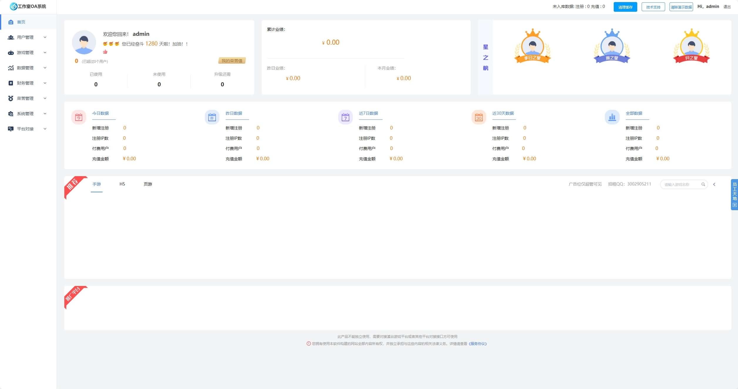The height and width of the screenshot is (389, 738).
Task: Click the 清理缓存 button
Action: coord(625,7)
